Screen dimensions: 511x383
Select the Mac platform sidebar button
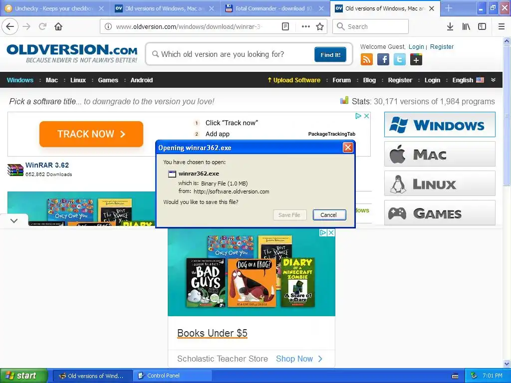440,154
